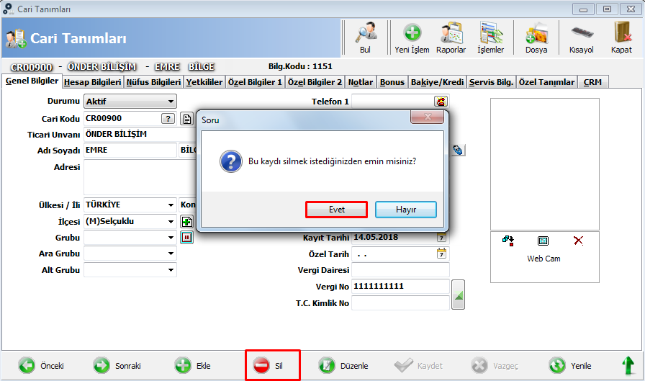645x381 pixels.
Task: Click the green plus next to İlçesi
Action: pos(186,222)
